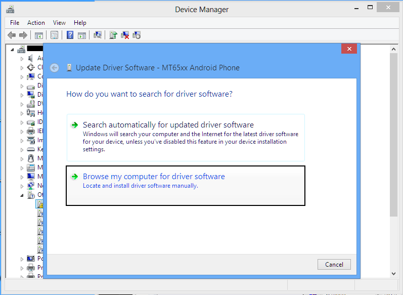Click the Update Driver Software toolbar icon

click(114, 35)
